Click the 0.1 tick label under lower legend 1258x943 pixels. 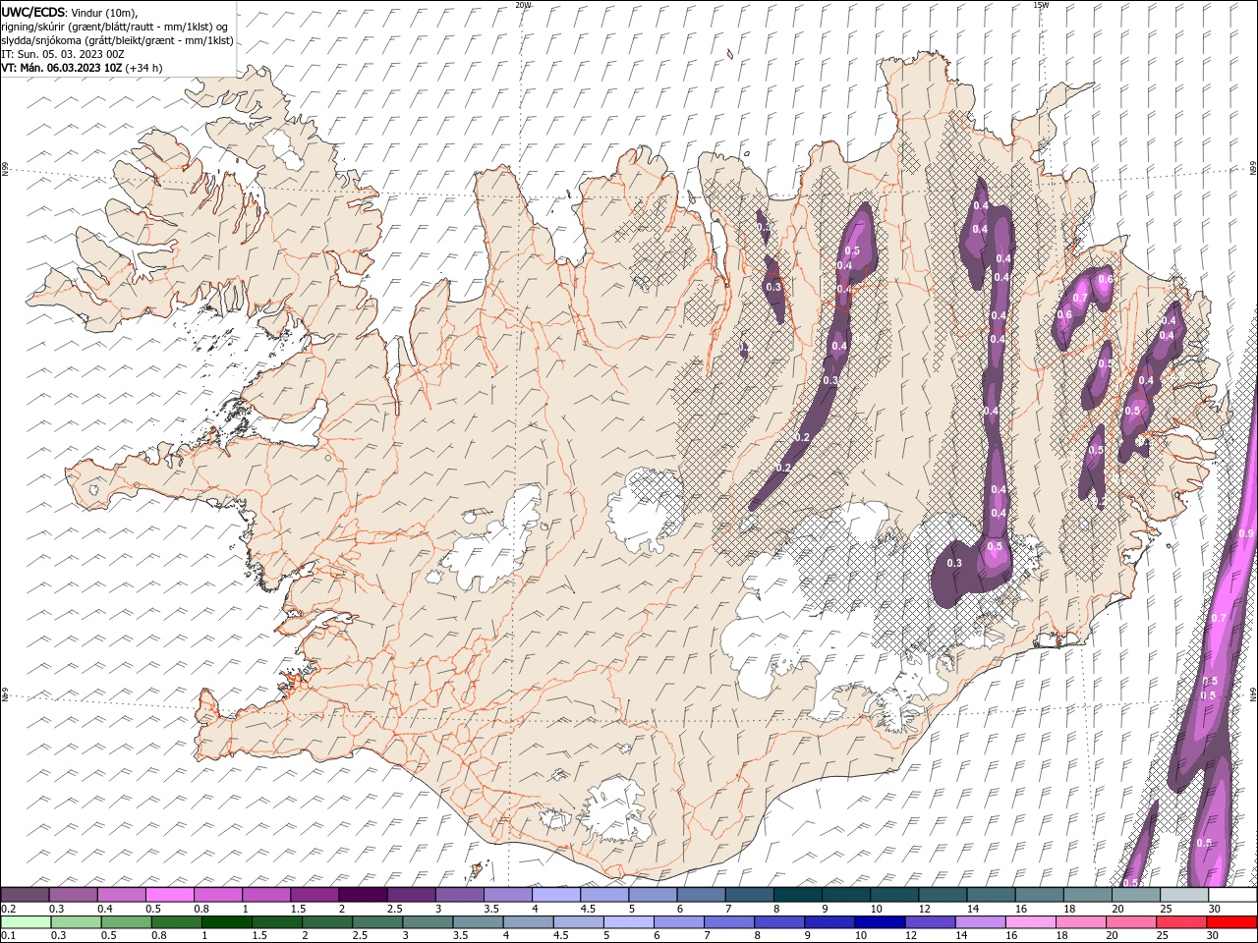(7, 935)
